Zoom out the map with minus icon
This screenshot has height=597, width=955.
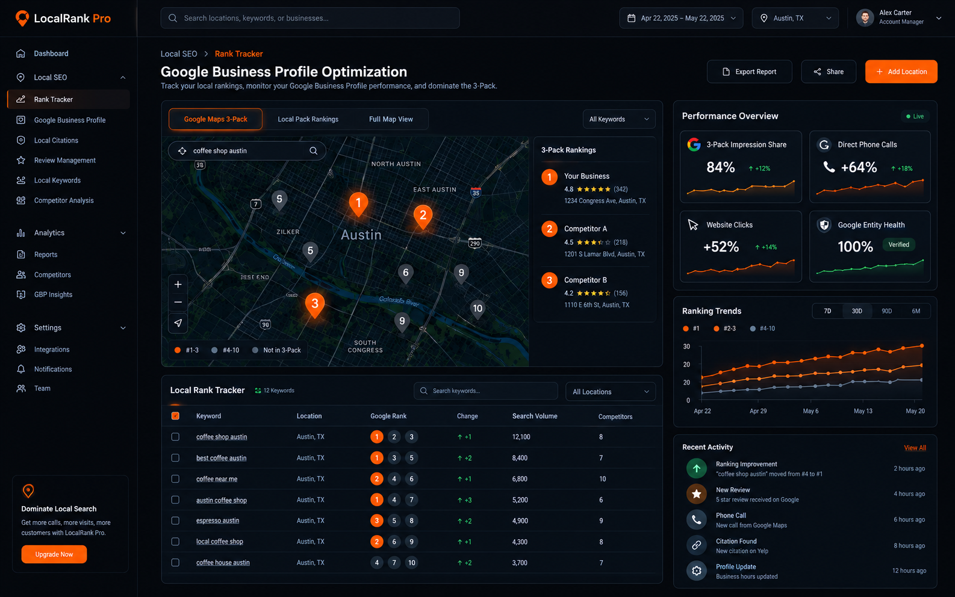click(178, 302)
